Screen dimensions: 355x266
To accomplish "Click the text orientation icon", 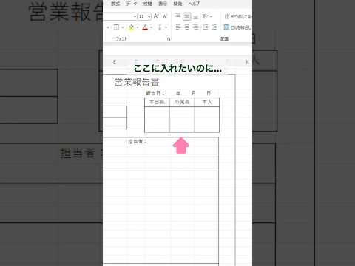I will [205, 16].
